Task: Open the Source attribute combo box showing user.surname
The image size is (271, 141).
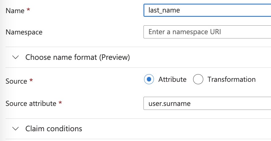Action: pos(207,103)
